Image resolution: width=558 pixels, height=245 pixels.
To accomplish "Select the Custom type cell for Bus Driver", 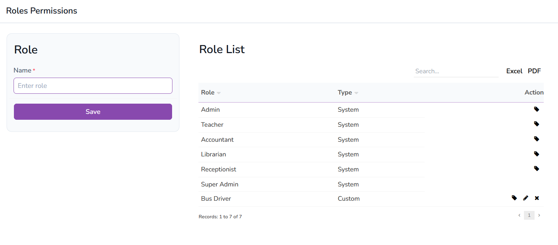I will tap(349, 198).
